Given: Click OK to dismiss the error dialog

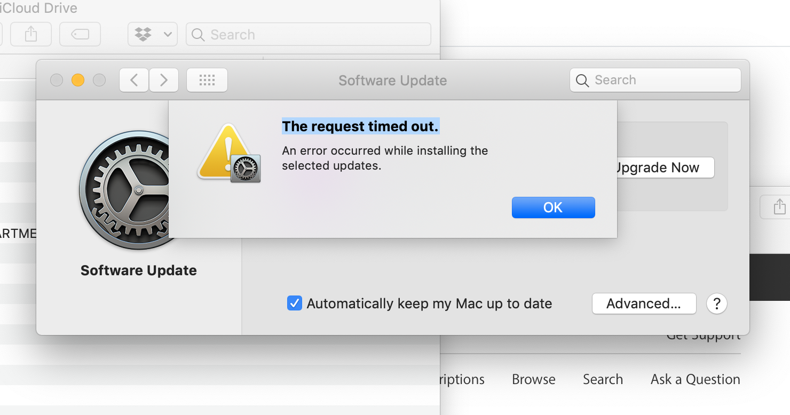Looking at the screenshot, I should click(553, 207).
